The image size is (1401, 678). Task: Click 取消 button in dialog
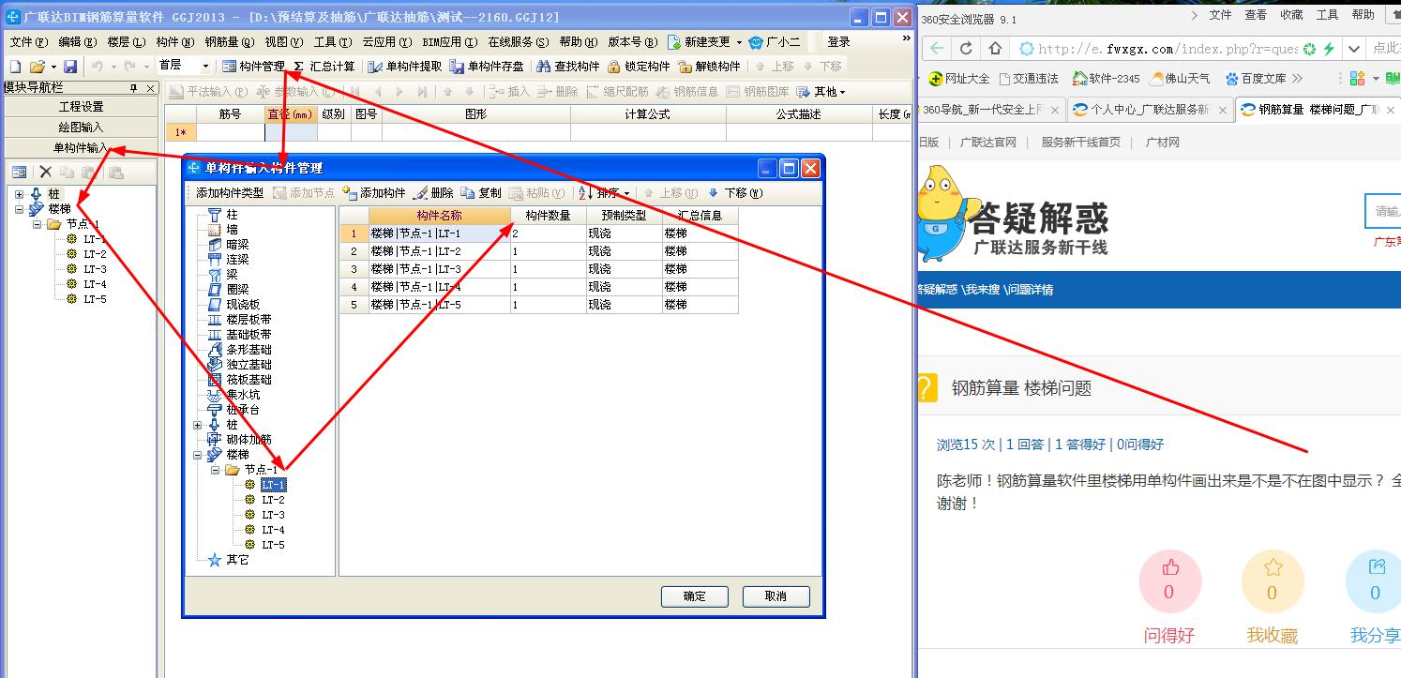tap(776, 596)
